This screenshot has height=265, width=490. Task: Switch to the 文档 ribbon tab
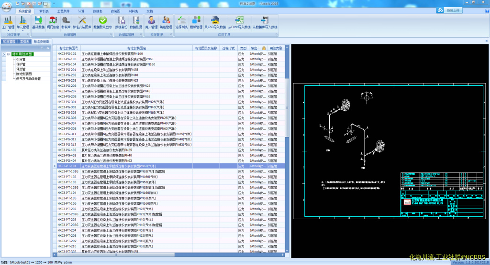pyautogui.click(x=150, y=11)
